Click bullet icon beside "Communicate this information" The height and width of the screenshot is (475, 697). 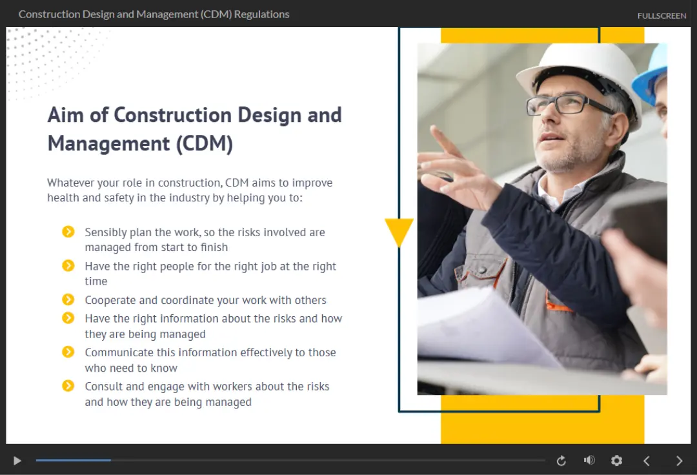pyautogui.click(x=68, y=352)
